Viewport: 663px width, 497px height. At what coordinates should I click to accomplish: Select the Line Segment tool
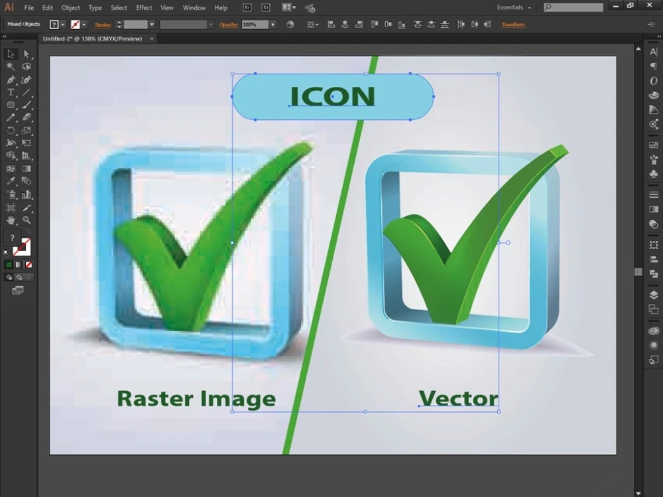[27, 93]
